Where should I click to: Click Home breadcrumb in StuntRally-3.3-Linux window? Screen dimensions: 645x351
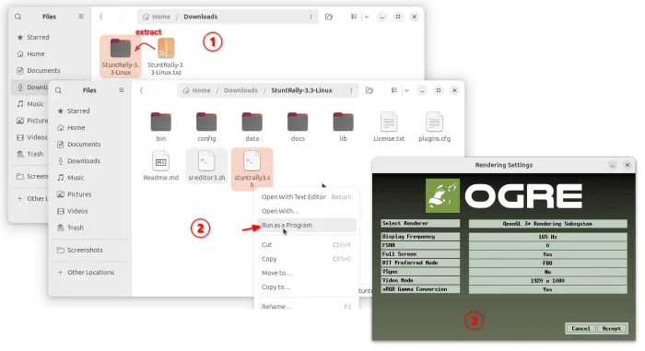[x=196, y=90]
